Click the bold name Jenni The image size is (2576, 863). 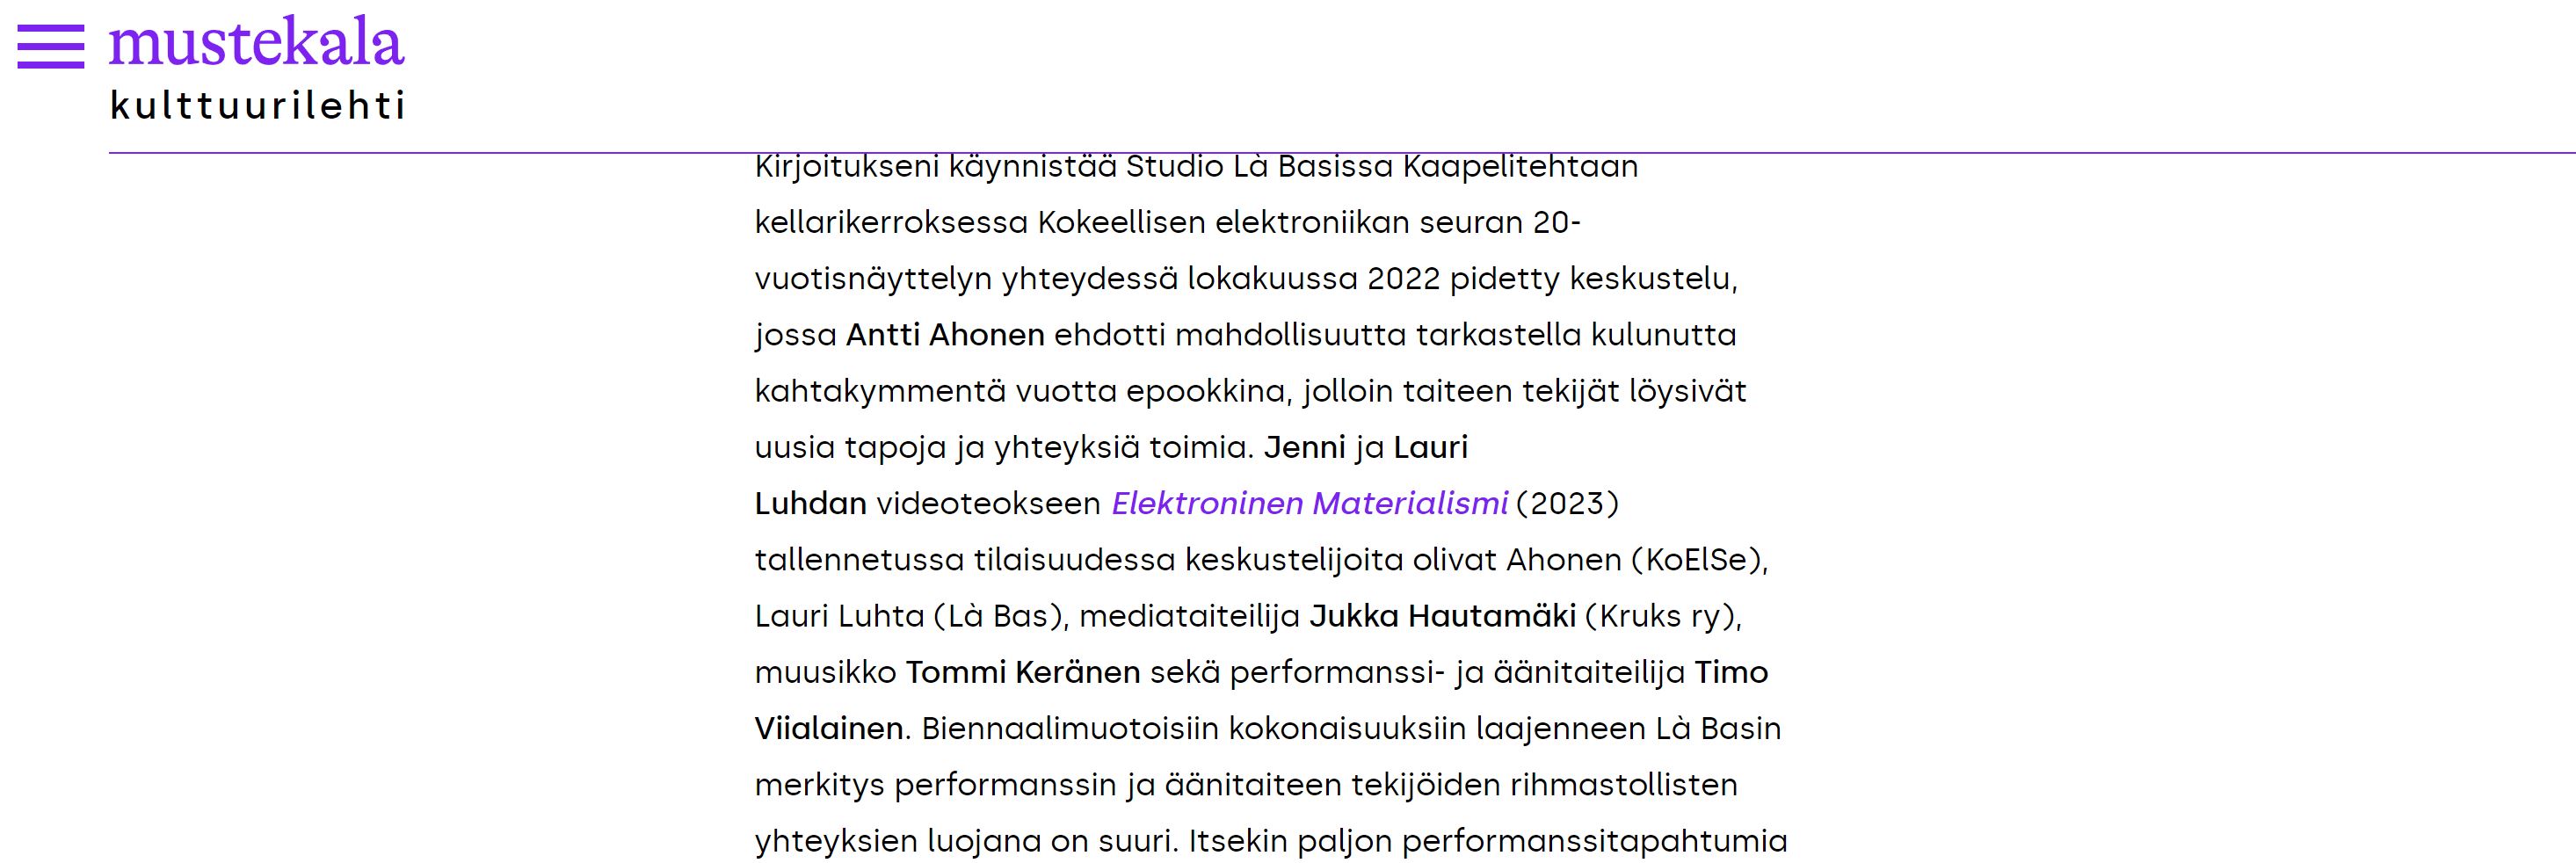(1305, 447)
